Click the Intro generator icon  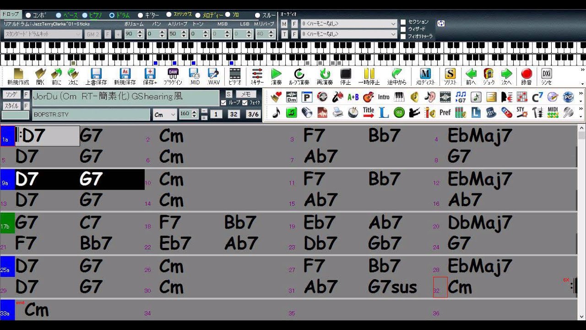(x=384, y=97)
